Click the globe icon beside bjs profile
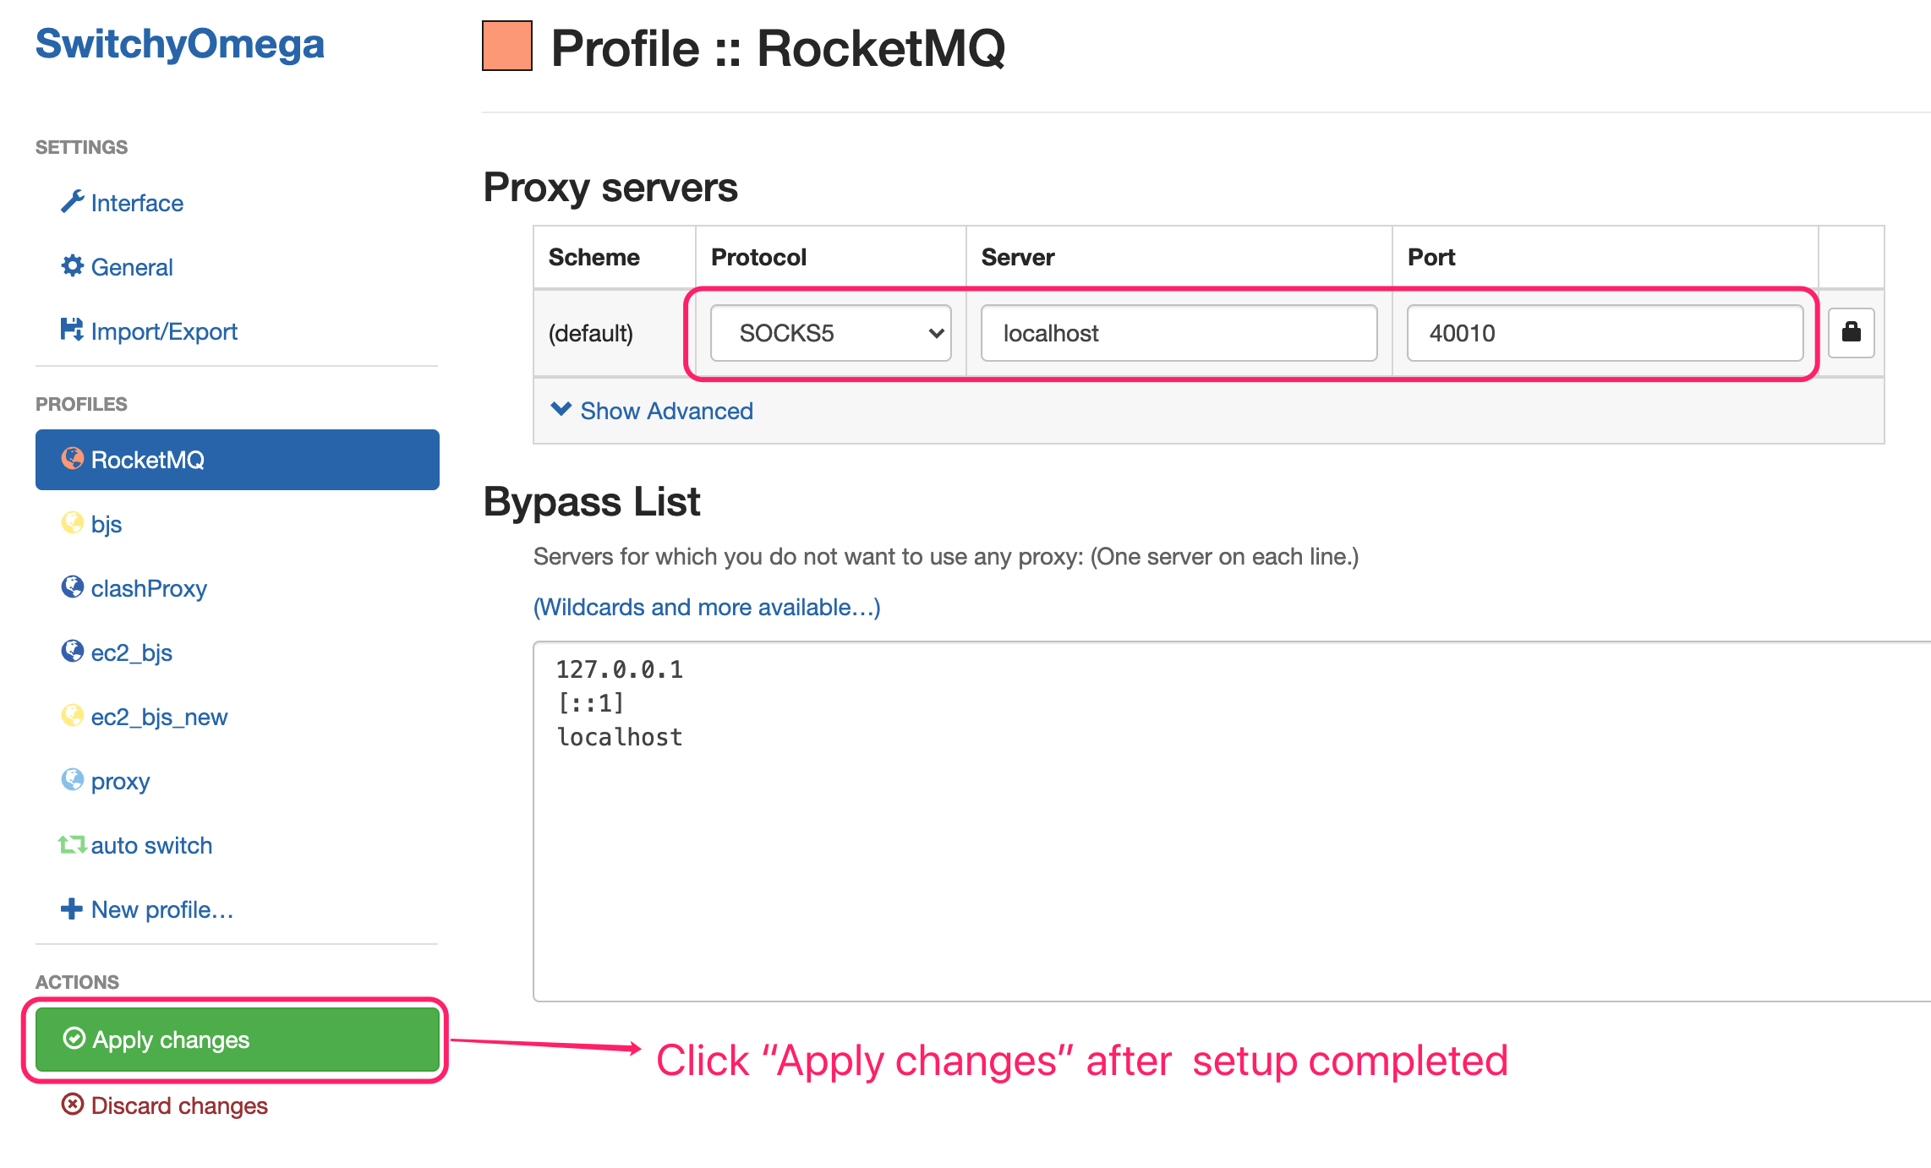Screen dimensions: 1931x1168 (72, 522)
